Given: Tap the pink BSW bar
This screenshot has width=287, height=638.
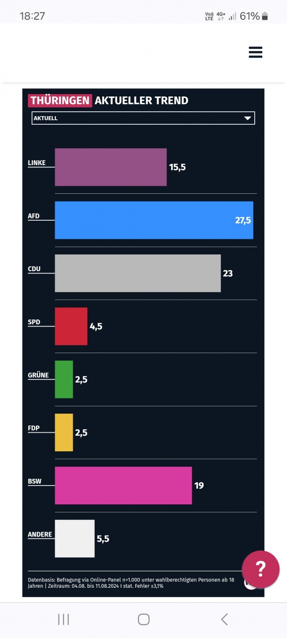Looking at the screenshot, I should (x=123, y=485).
